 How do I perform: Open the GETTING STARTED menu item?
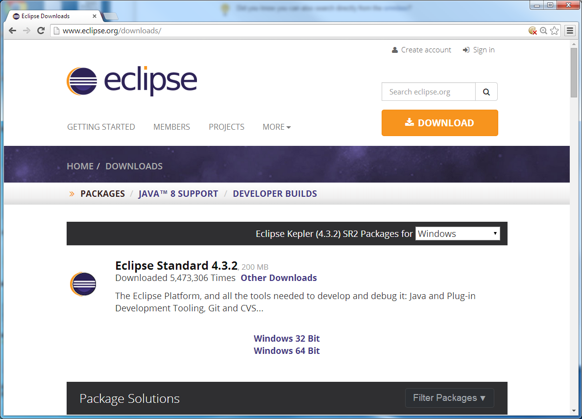click(101, 127)
